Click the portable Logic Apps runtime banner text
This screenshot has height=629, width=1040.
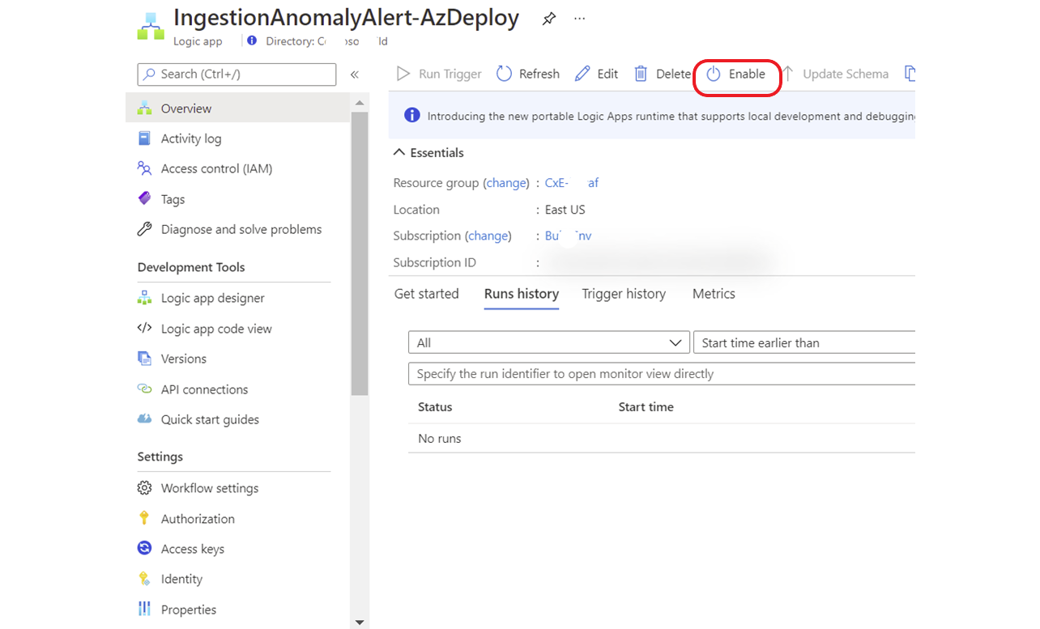coord(671,117)
